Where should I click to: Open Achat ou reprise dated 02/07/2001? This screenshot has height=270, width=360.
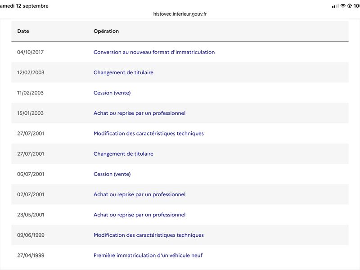139,194
